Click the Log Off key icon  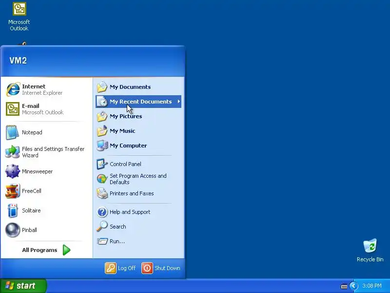pyautogui.click(x=111, y=268)
